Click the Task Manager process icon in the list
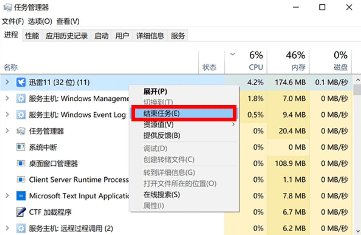 point(21,131)
